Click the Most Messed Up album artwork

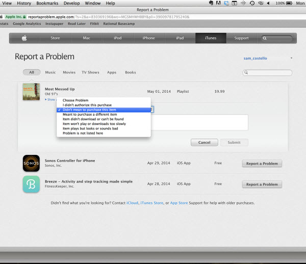pyautogui.click(x=31, y=92)
